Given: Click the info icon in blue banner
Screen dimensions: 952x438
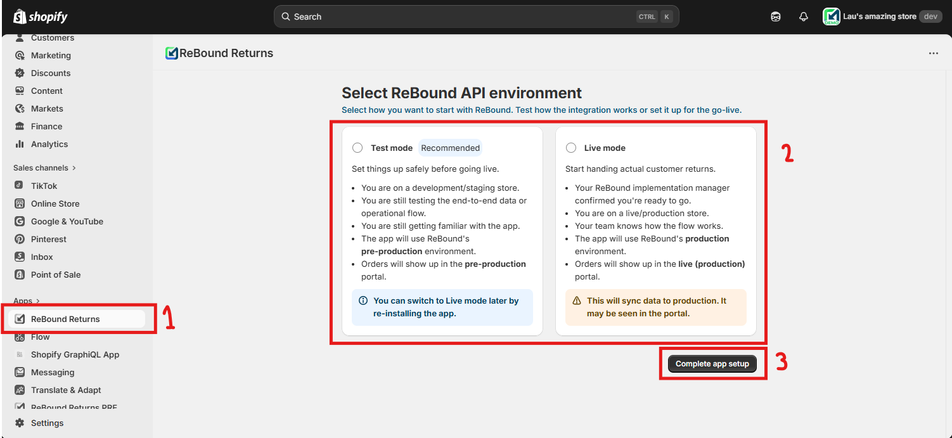Looking at the screenshot, I should point(363,301).
